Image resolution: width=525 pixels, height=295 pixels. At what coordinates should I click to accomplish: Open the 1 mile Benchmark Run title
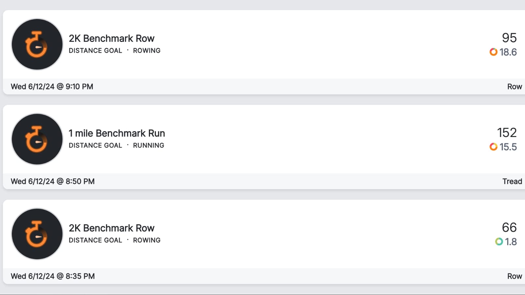[117, 133]
